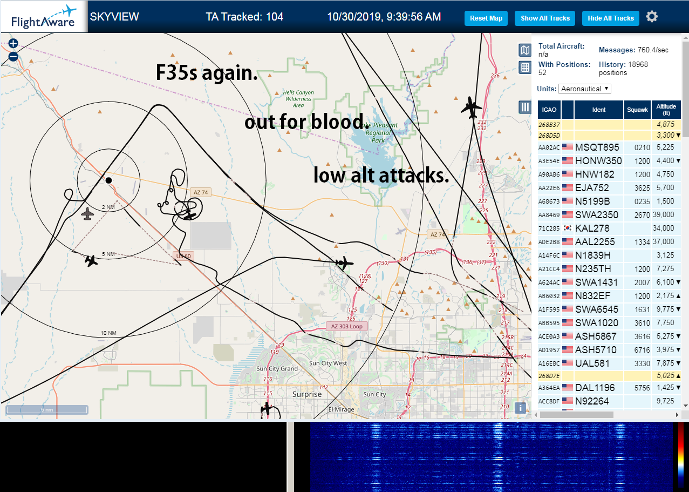Select aircraft row HONW350

pos(609,160)
